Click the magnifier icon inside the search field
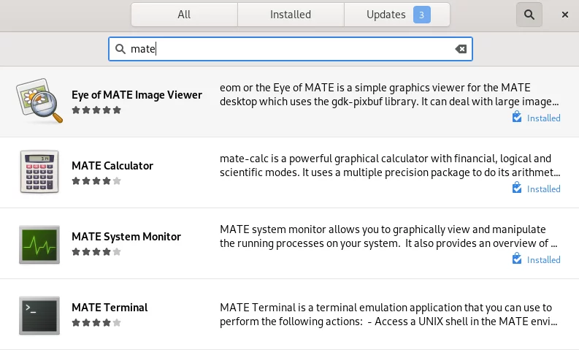Viewport: 579px width, 350px height. [120, 49]
